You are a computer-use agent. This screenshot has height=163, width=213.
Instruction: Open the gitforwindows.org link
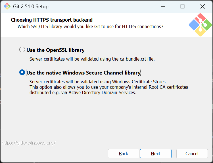point(28,143)
